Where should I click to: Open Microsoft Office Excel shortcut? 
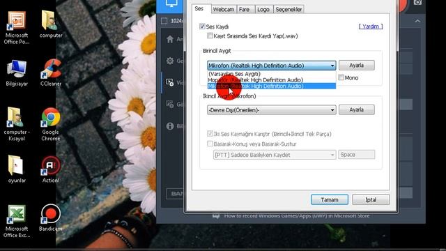17,221
